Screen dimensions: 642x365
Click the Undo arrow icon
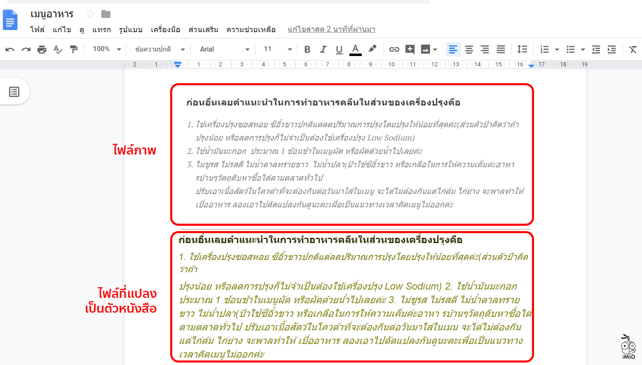tap(10, 49)
